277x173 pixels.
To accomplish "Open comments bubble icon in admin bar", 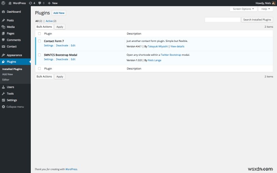I will (x=40, y=3).
